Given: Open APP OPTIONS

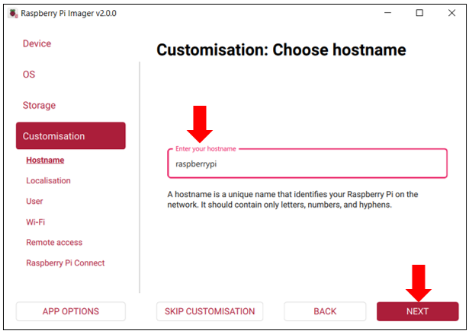Looking at the screenshot, I should point(71,311).
